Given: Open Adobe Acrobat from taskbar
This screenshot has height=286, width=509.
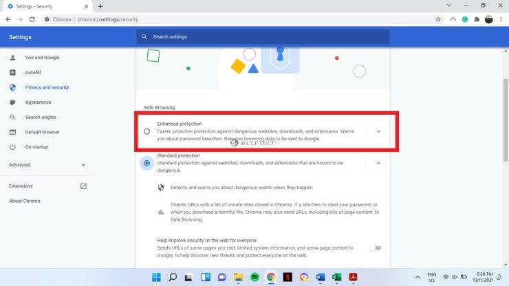Looking at the screenshot, I should pos(353,277).
